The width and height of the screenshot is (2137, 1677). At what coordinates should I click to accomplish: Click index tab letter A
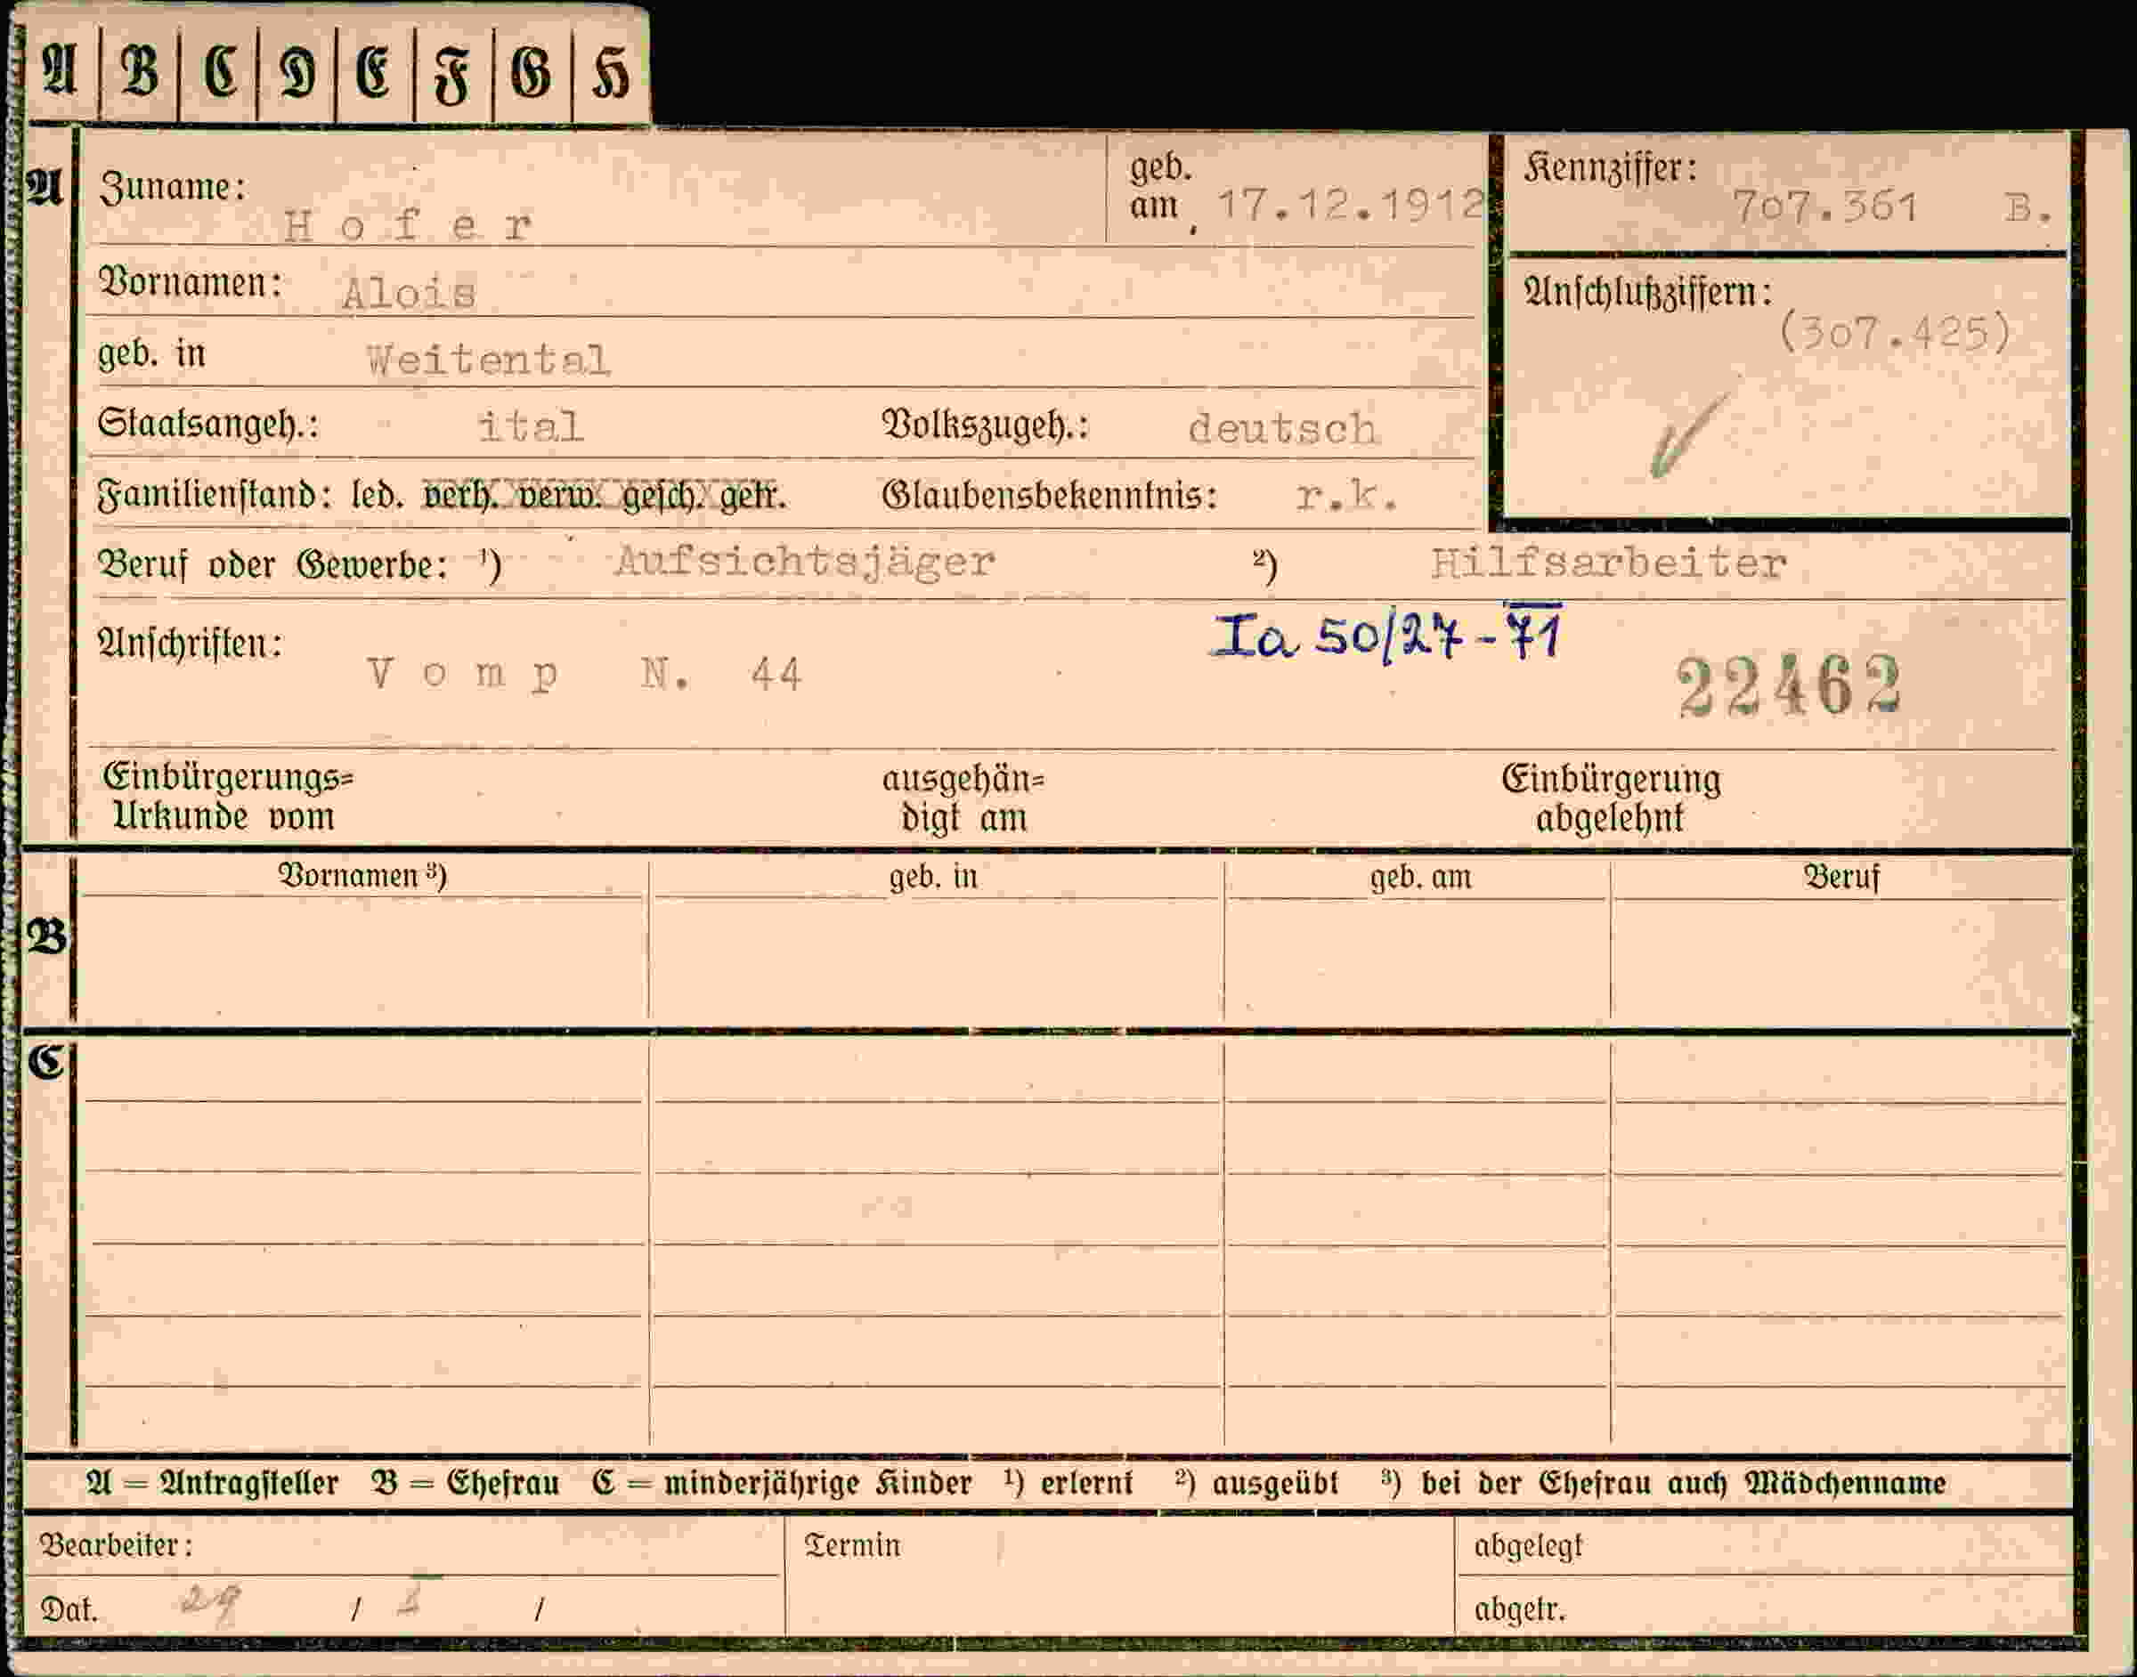pyautogui.click(x=59, y=70)
